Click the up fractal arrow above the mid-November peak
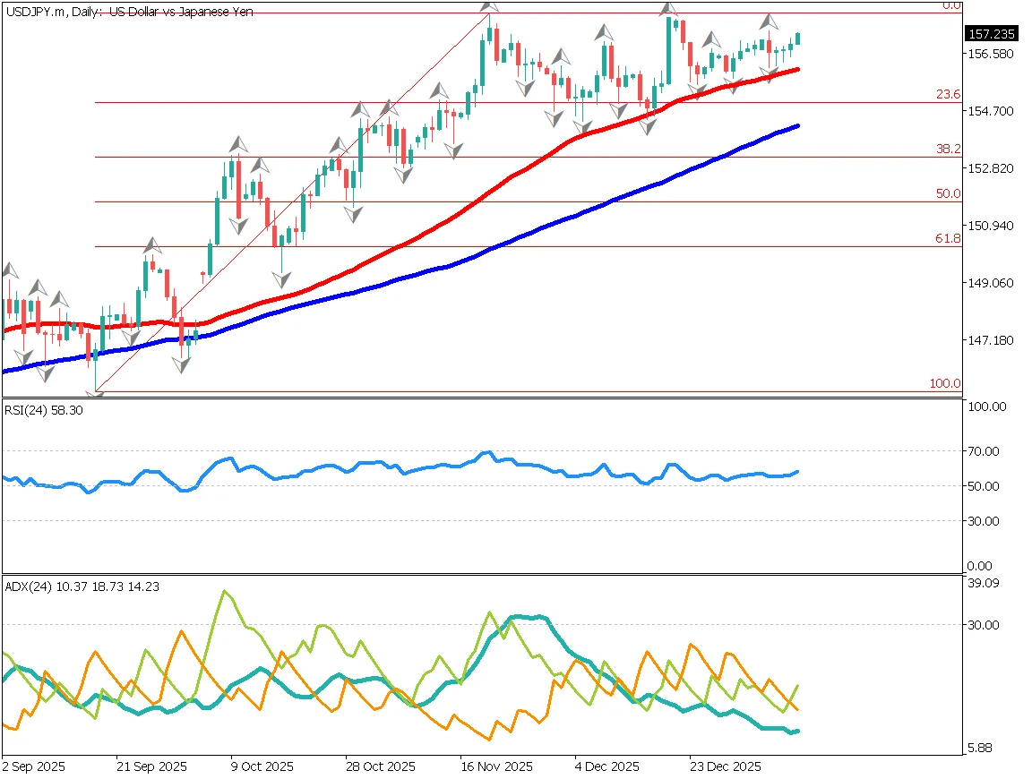This screenshot has width=1032, height=779. coord(490,6)
